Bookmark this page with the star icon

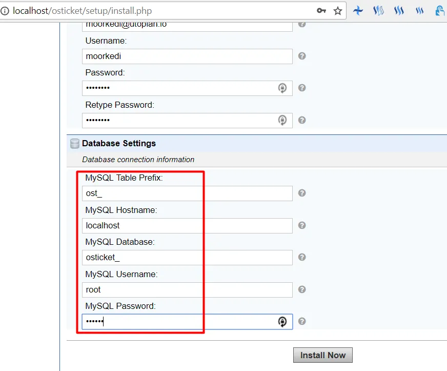click(338, 11)
